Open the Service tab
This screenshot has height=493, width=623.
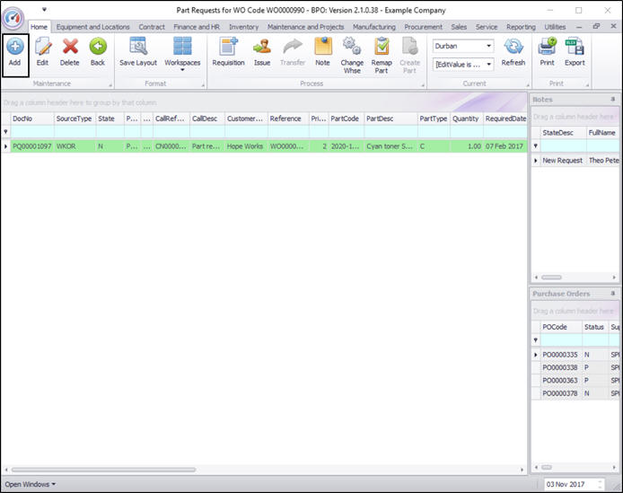(487, 27)
